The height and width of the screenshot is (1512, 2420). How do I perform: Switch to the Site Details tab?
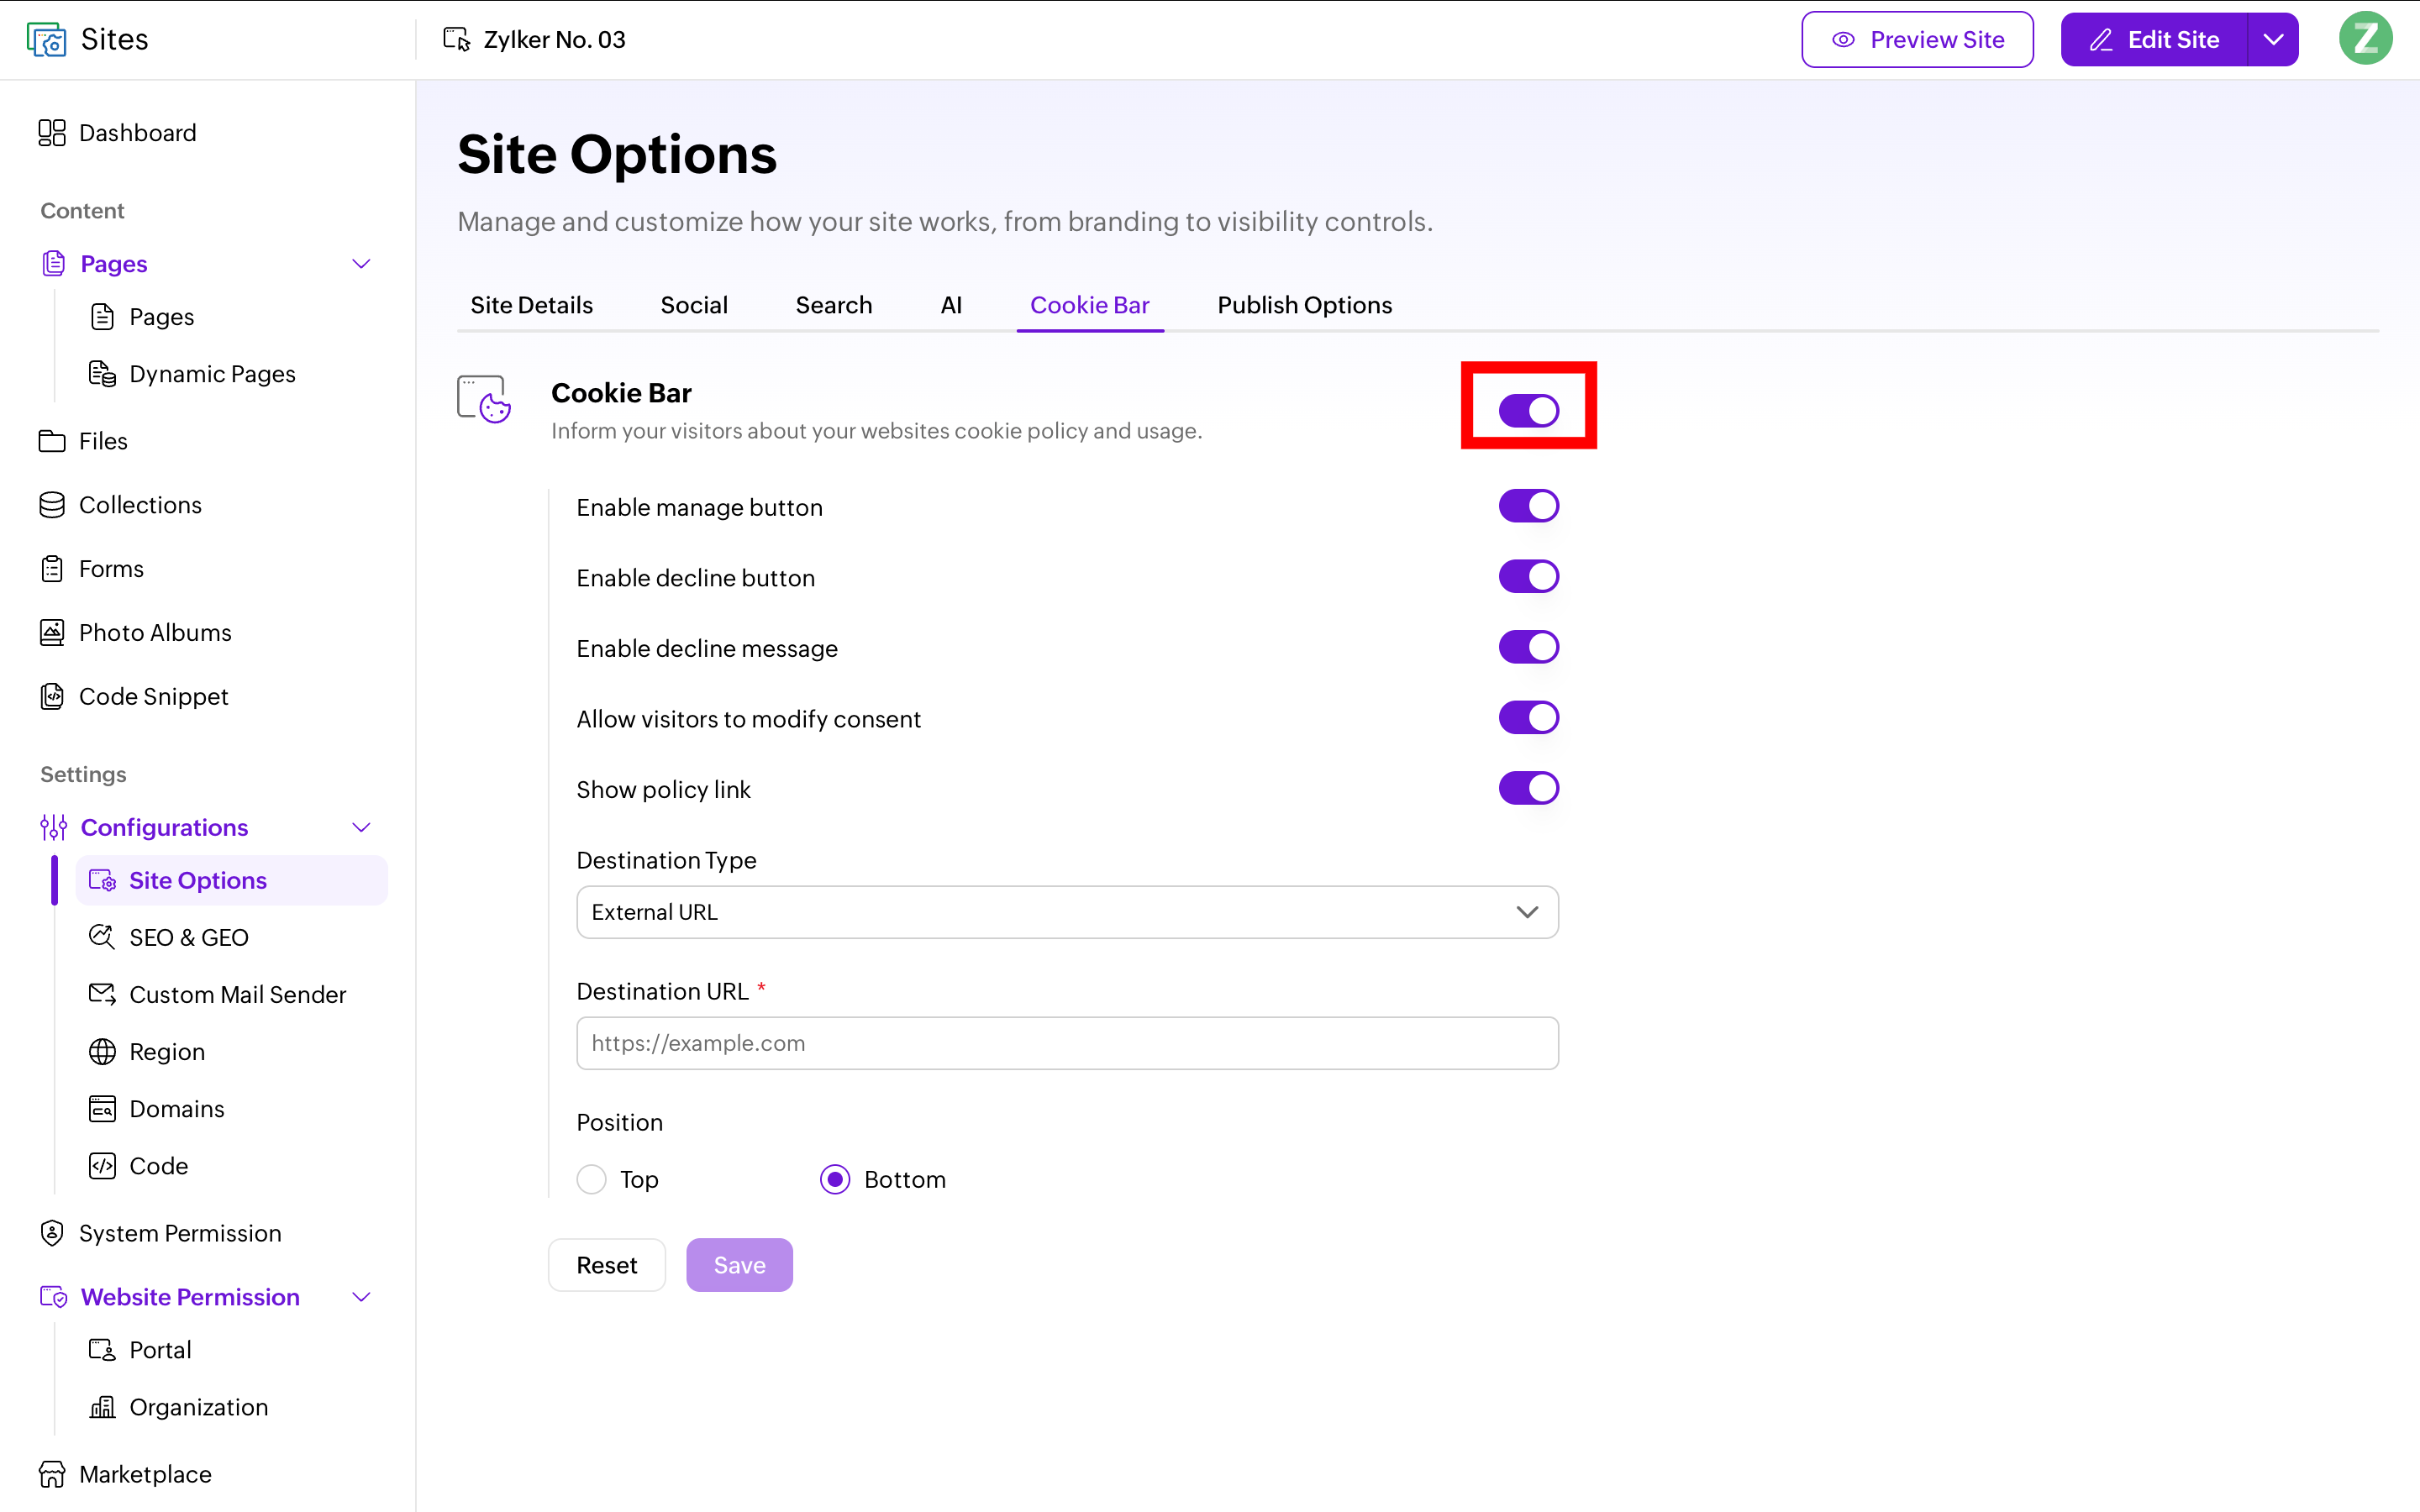tap(531, 305)
